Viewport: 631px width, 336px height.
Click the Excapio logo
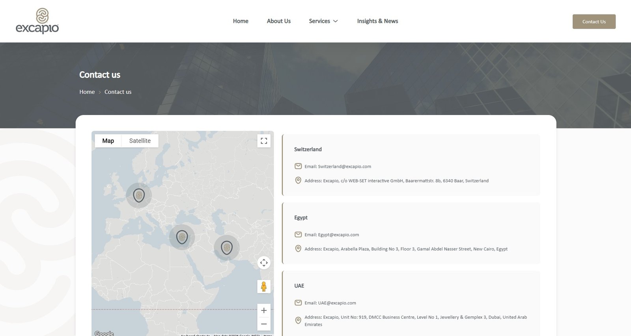pyautogui.click(x=37, y=21)
